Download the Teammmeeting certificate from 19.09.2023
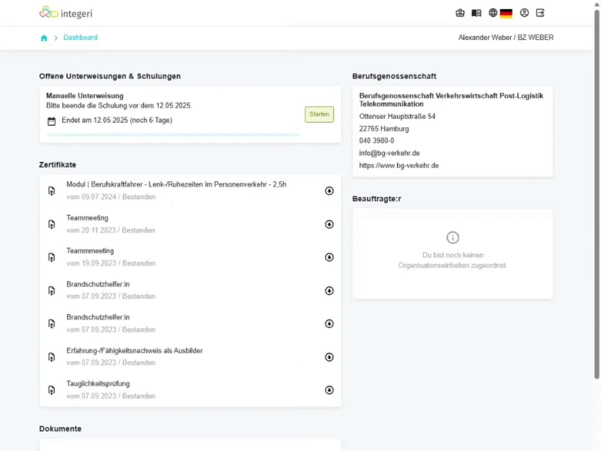Image resolution: width=601 pixels, height=451 pixels. (x=329, y=257)
